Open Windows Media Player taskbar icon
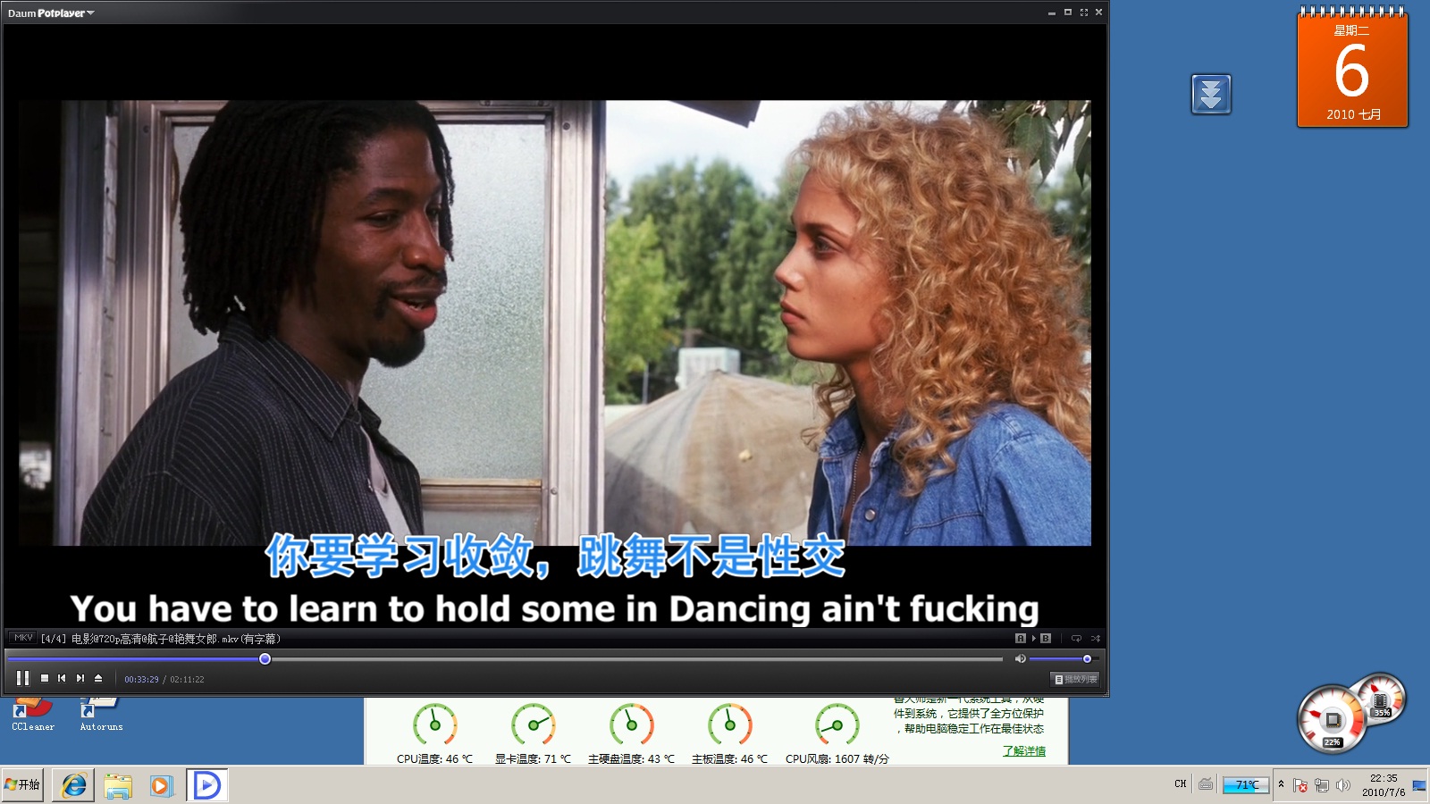The image size is (1430, 804). coord(161,785)
